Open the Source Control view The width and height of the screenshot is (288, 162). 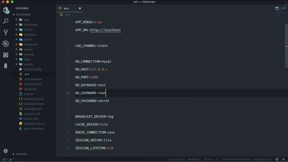[x=6, y=32]
